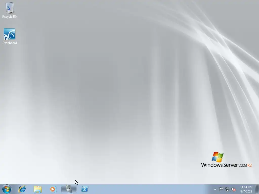The height and width of the screenshot is (194, 259).
Task: Open Server Manager from the taskbar
Action: coord(69,189)
